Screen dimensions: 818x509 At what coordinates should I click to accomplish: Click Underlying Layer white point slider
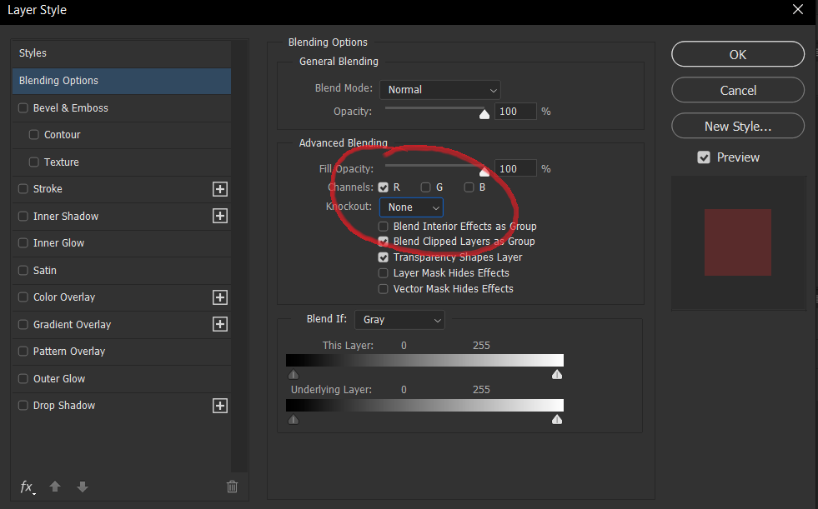(x=557, y=419)
